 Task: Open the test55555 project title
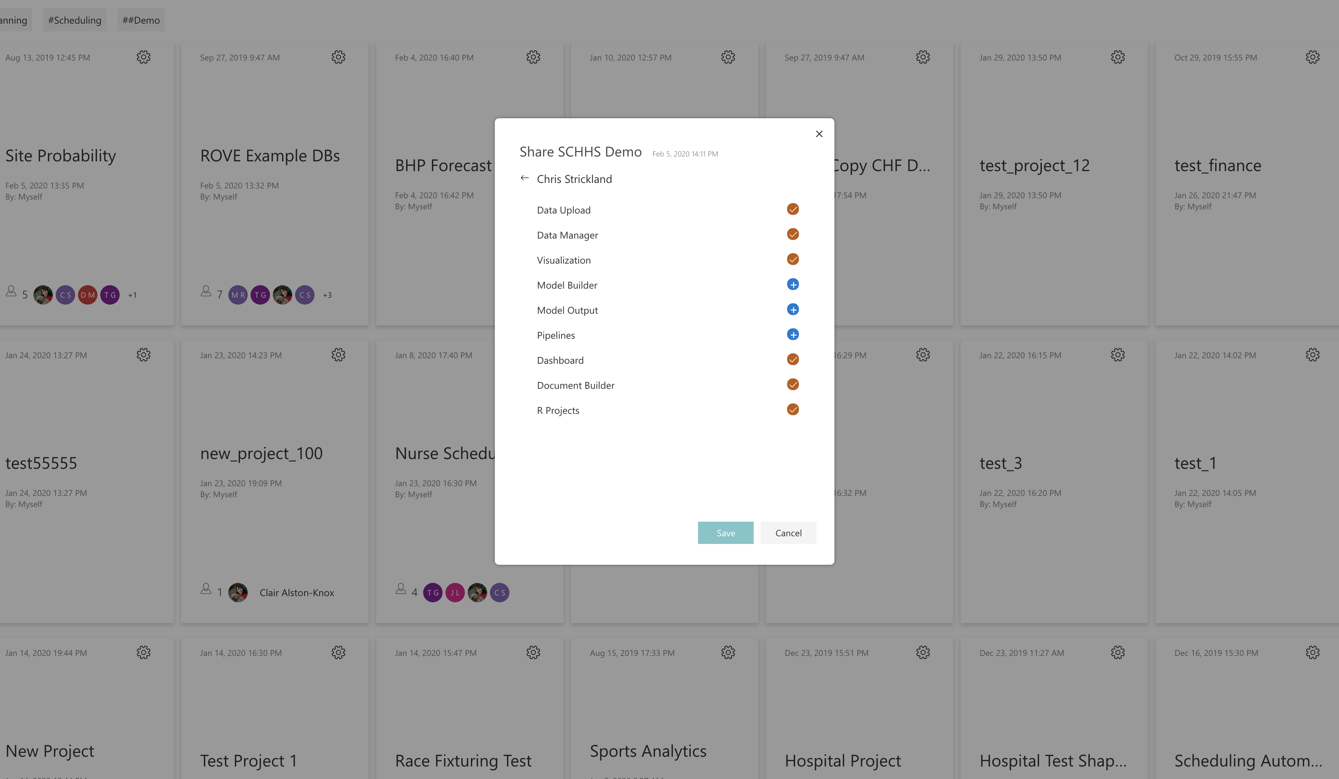41,463
